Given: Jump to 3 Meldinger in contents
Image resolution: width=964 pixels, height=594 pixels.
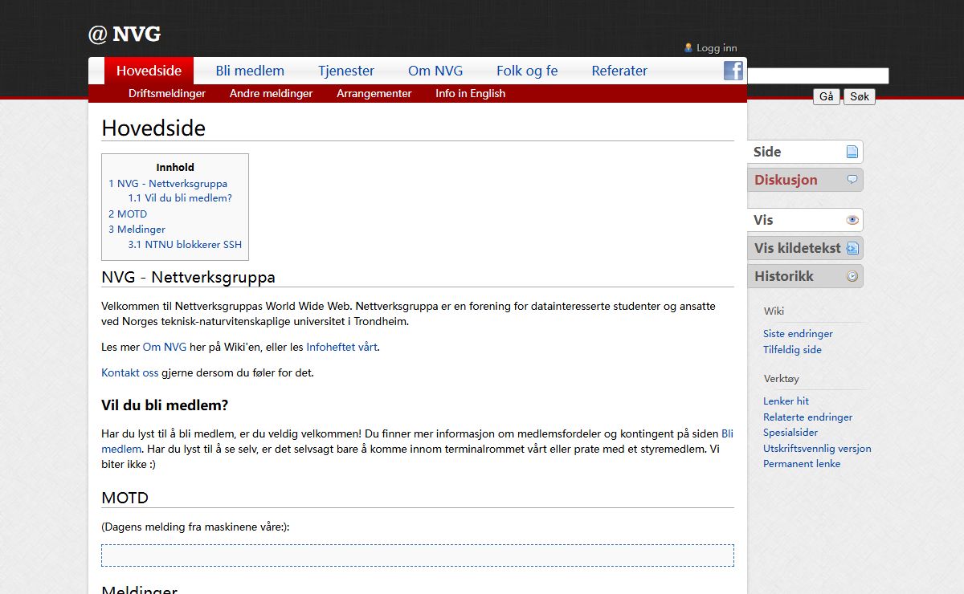Looking at the screenshot, I should 137,229.
